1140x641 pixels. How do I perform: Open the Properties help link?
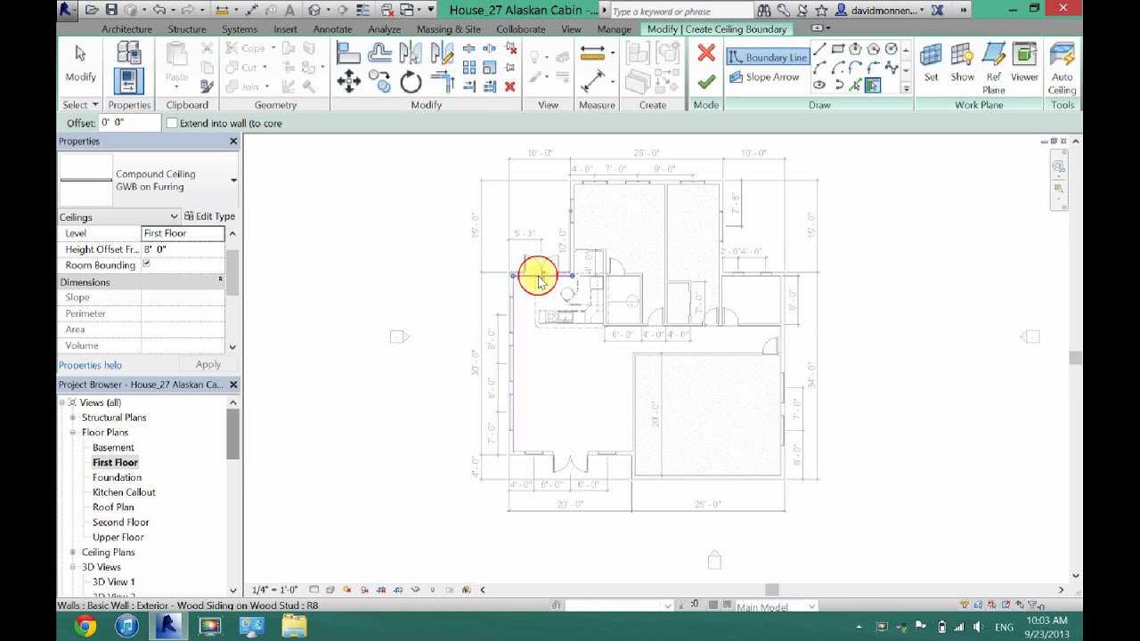pos(90,365)
